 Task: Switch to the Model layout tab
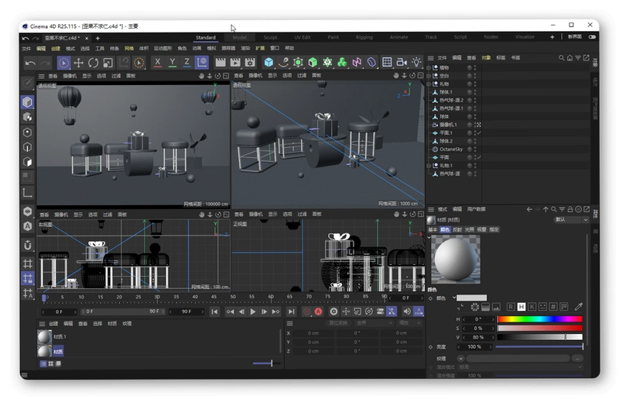(x=239, y=37)
